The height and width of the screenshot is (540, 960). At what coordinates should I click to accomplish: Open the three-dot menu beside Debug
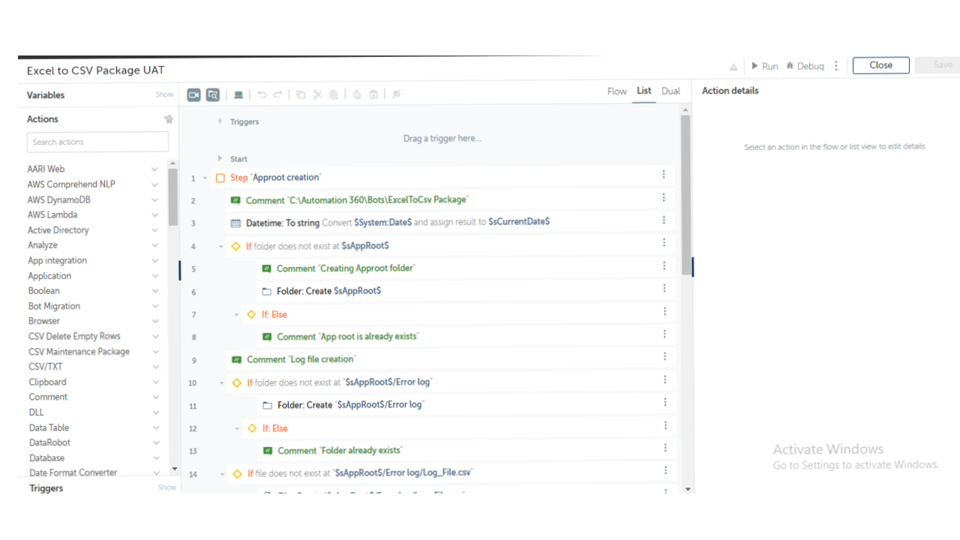coord(836,66)
